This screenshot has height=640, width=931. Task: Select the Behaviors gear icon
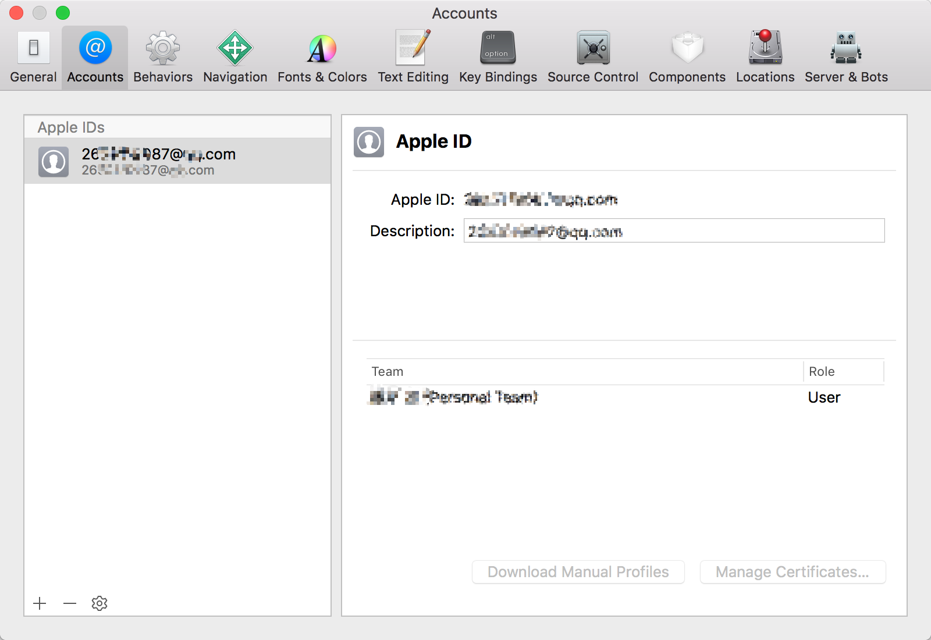point(162,48)
